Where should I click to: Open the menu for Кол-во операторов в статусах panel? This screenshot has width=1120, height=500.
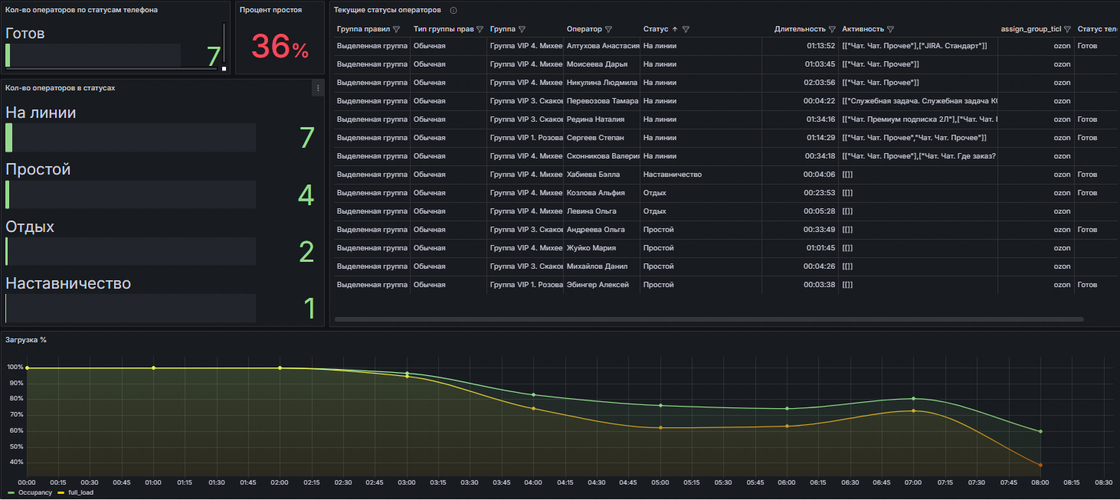click(x=317, y=89)
